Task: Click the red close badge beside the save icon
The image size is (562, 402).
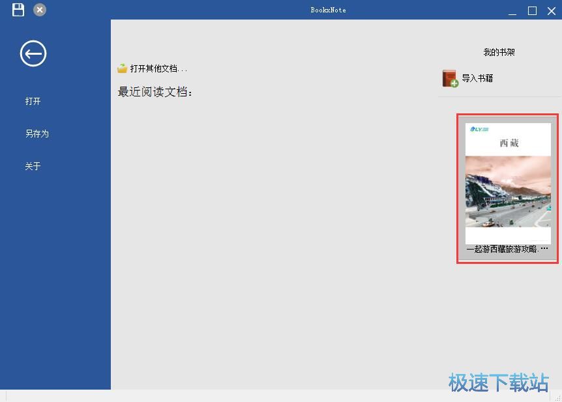Action: (39, 10)
